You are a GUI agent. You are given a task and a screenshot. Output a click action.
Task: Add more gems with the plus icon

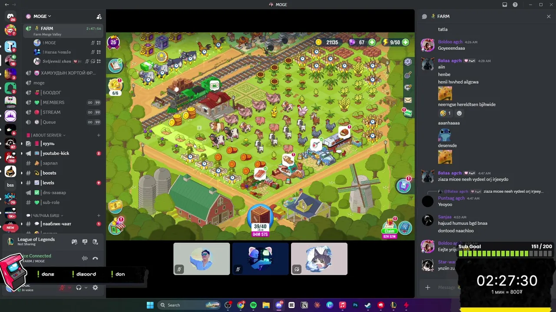[x=372, y=42]
